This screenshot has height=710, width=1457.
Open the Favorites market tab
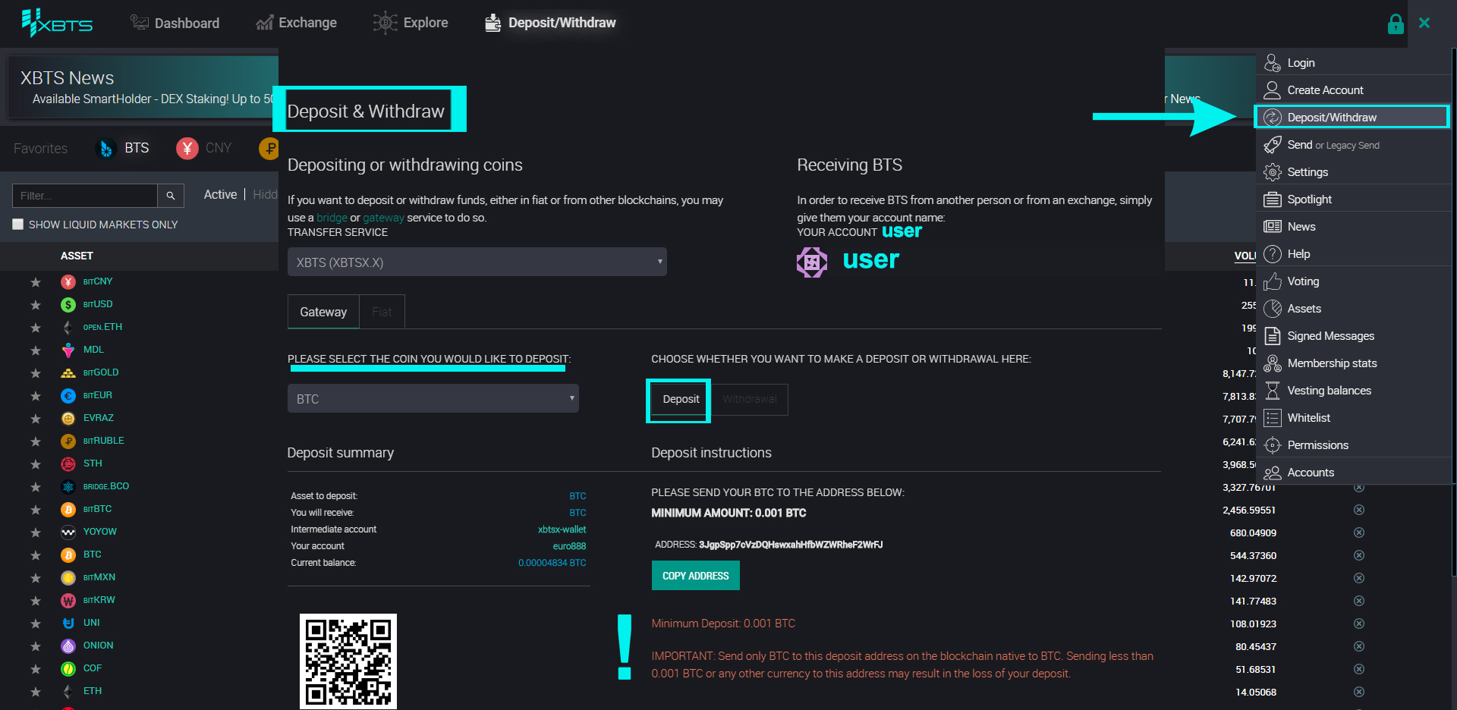tap(40, 149)
